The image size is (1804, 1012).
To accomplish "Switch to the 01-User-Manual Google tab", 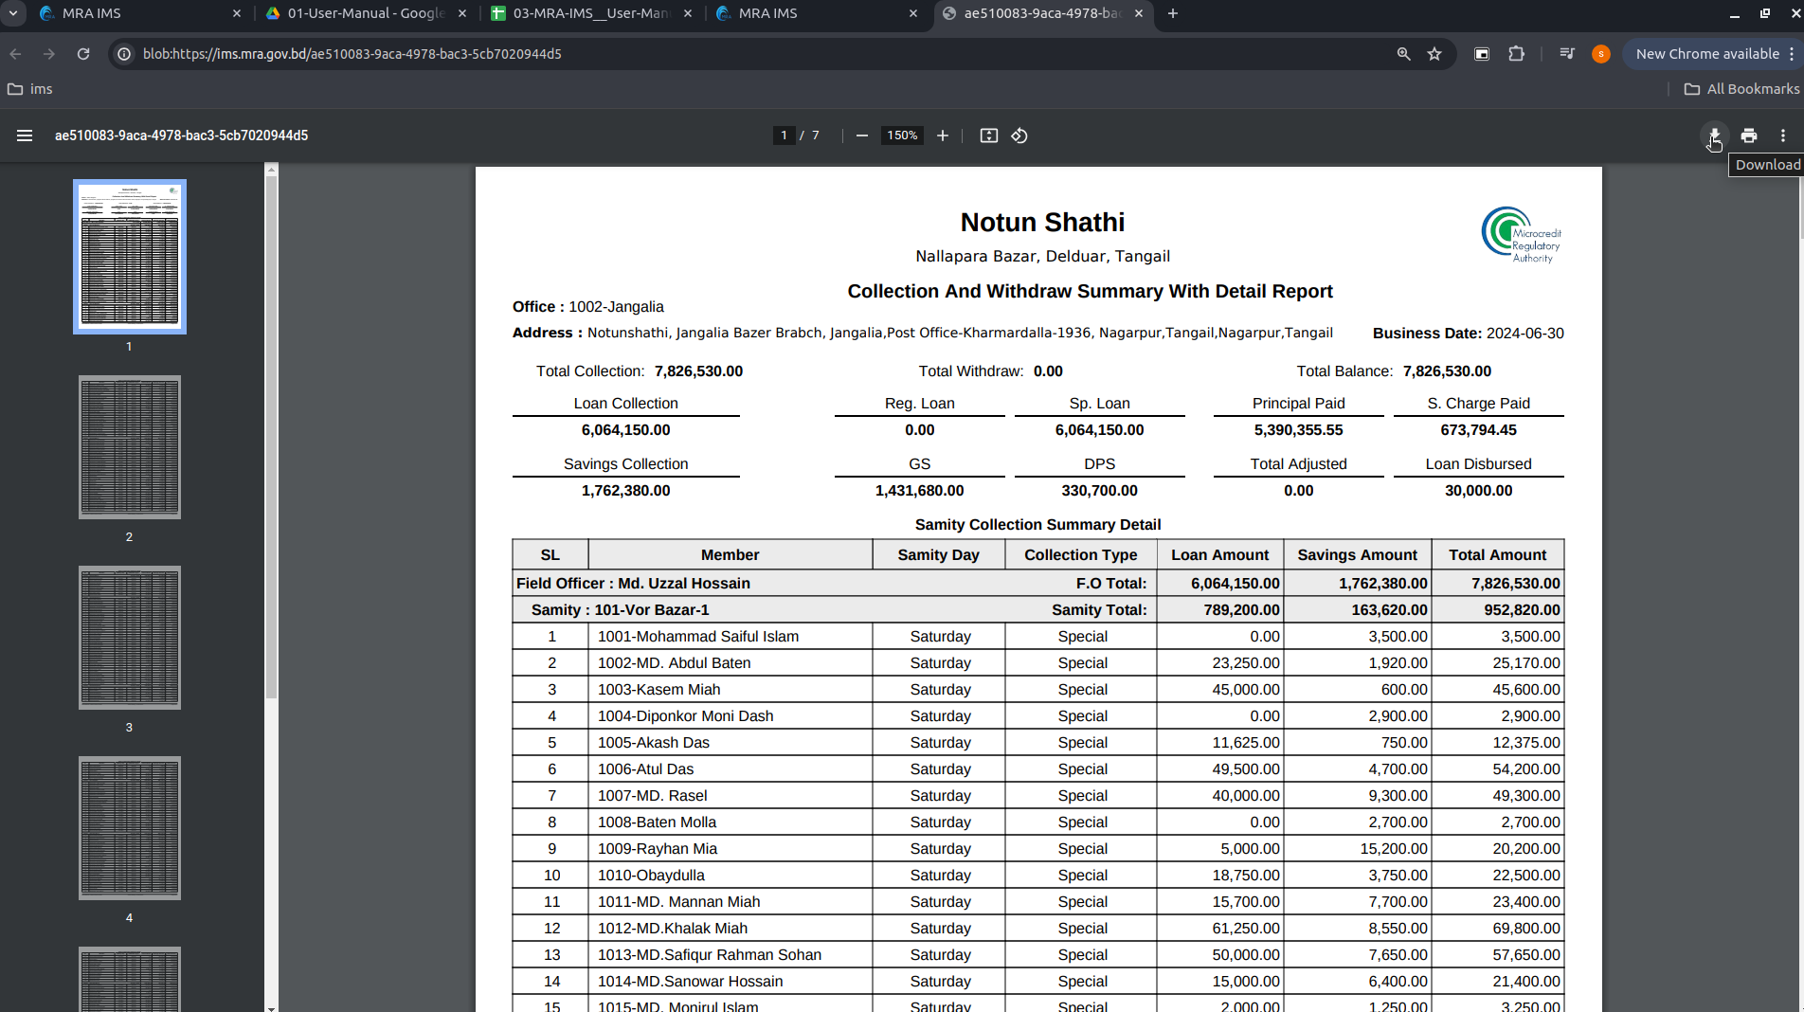I will (365, 13).
